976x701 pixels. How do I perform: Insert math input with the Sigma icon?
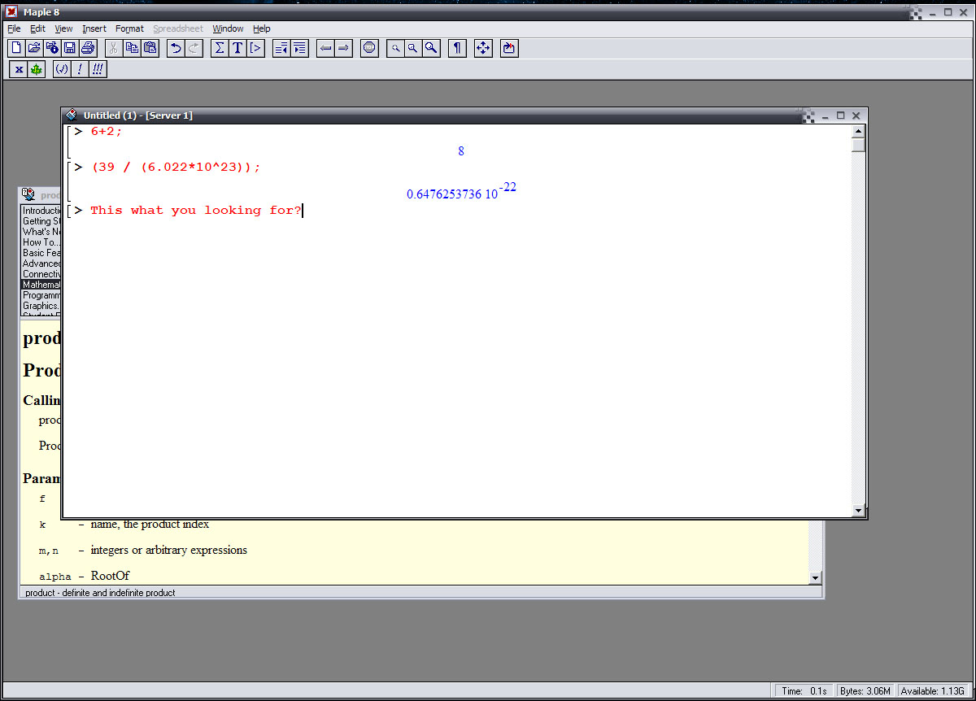(x=220, y=48)
